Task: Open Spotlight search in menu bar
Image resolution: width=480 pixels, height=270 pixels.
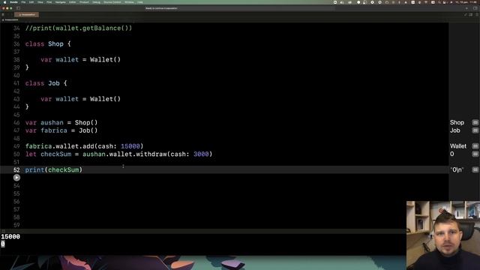Action: click(x=439, y=2)
